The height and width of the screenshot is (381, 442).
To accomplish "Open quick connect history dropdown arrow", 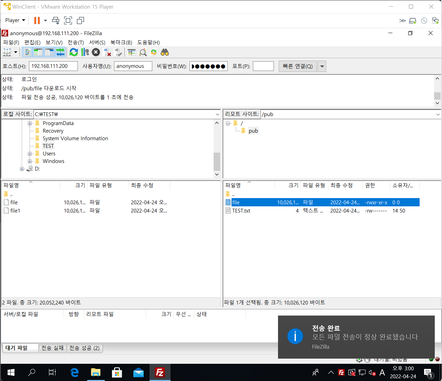I will (x=322, y=66).
